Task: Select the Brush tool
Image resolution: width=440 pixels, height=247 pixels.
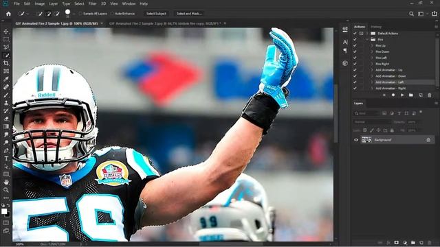Action: click(6, 95)
